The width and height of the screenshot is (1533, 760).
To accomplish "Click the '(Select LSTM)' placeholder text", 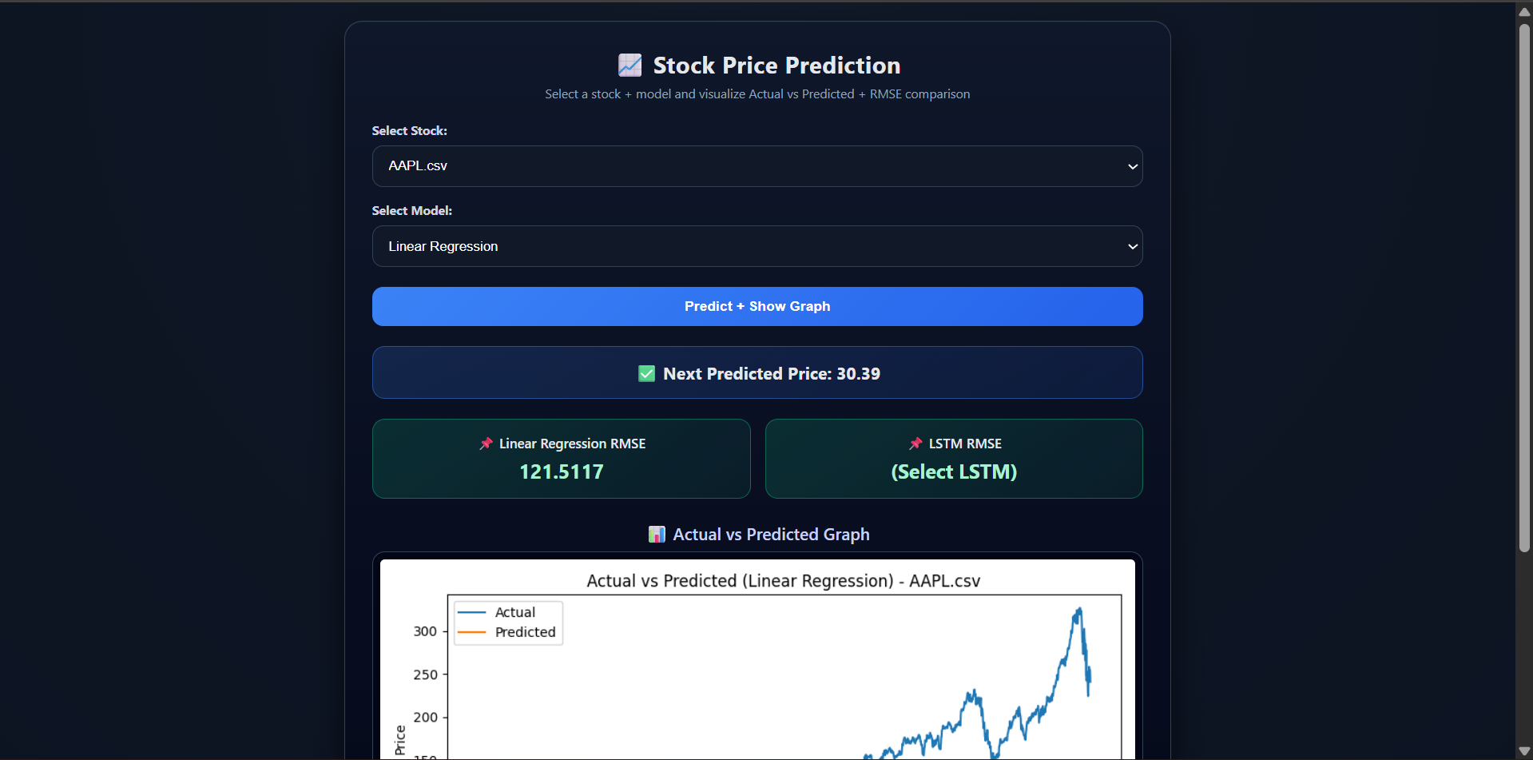I will 954,472.
